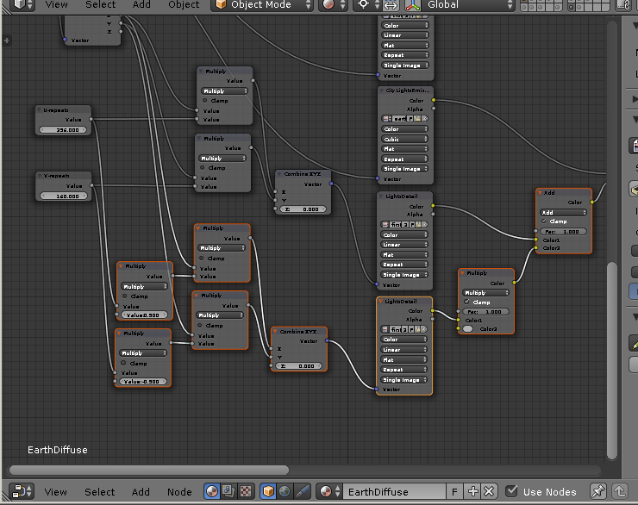Switch to compositing nodes tree type
638x505 pixels.
coord(228,491)
